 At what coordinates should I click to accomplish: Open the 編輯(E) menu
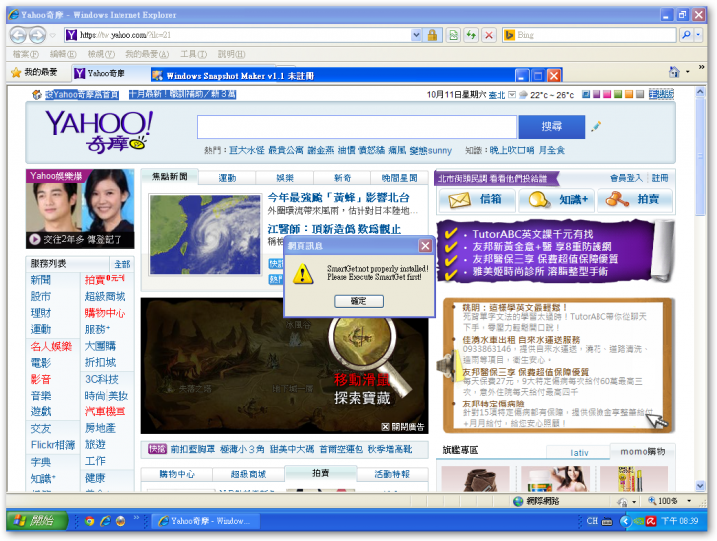[x=63, y=54]
